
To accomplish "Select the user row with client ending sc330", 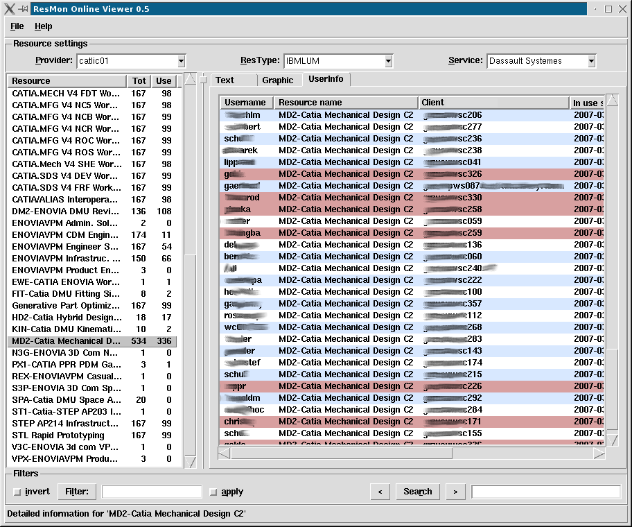I will [412, 198].
